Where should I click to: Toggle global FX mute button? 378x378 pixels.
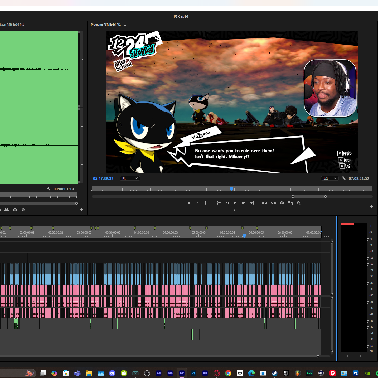pyautogui.click(x=235, y=209)
